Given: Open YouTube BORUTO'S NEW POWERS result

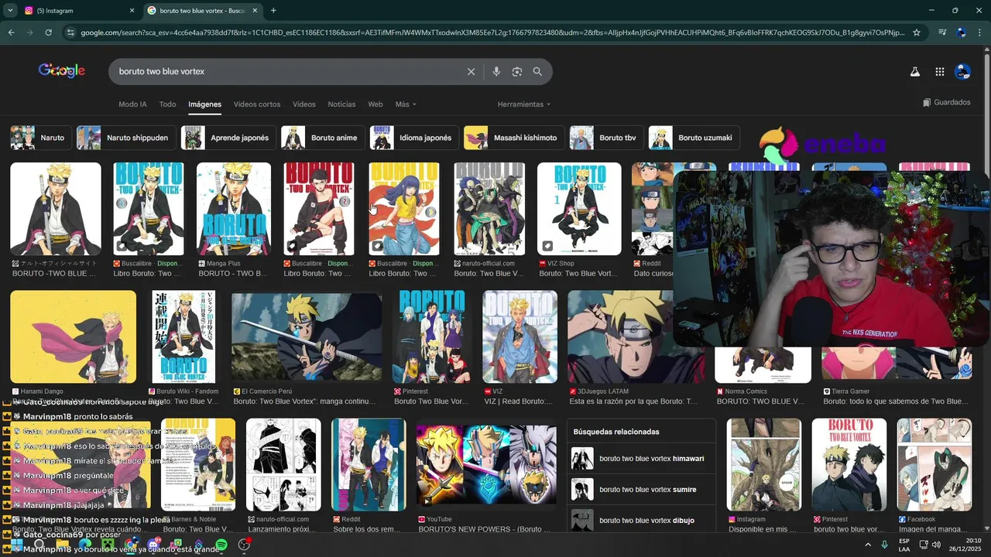Looking at the screenshot, I should [x=486, y=465].
